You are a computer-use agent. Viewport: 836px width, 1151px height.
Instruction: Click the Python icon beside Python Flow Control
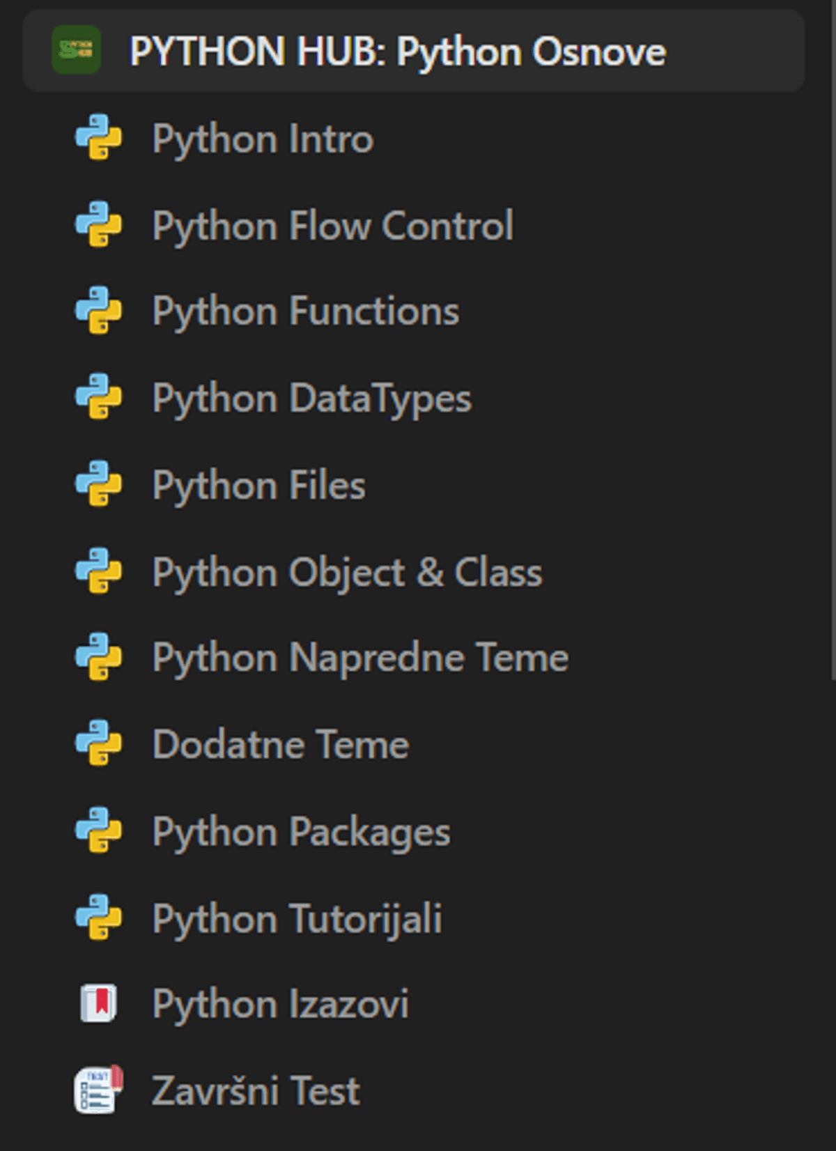pyautogui.click(x=98, y=224)
